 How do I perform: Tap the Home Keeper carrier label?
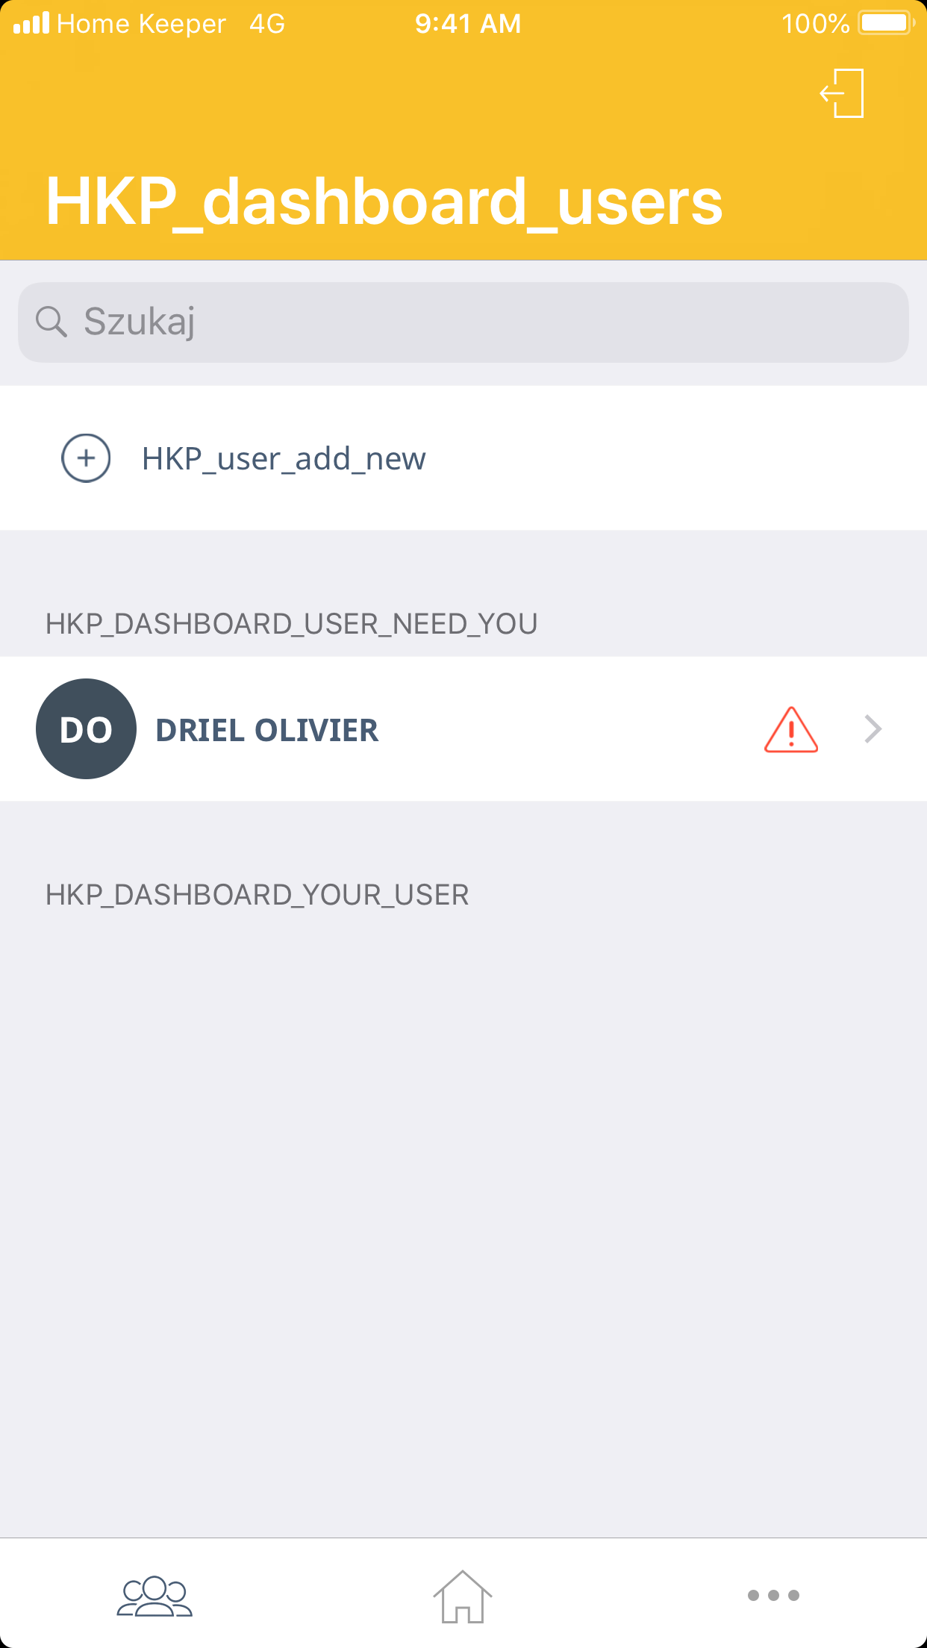tap(141, 24)
